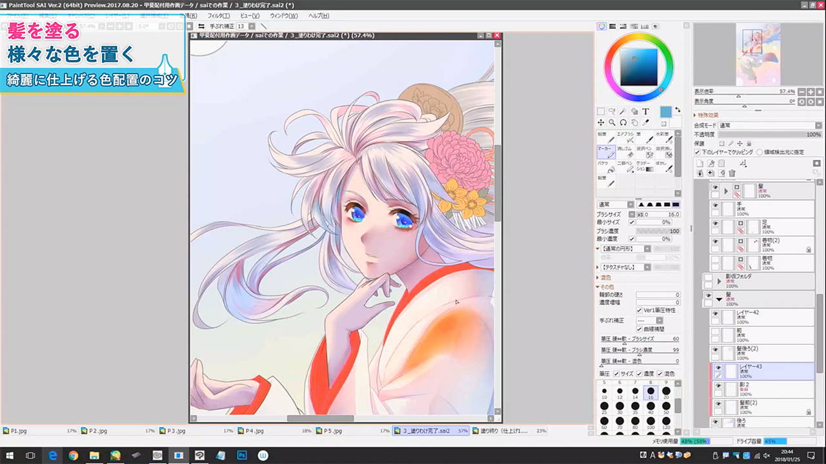The image size is (826, 464).
Task: Enable 領域検出元に指定 option
Action: [x=759, y=152]
